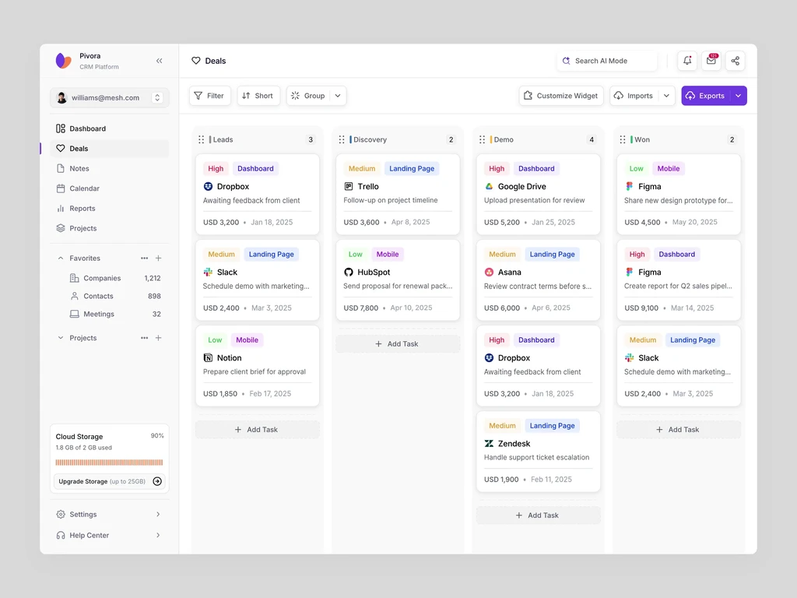Image resolution: width=797 pixels, height=598 pixels.
Task: Open Contacts under Favorites
Action: [115, 296]
